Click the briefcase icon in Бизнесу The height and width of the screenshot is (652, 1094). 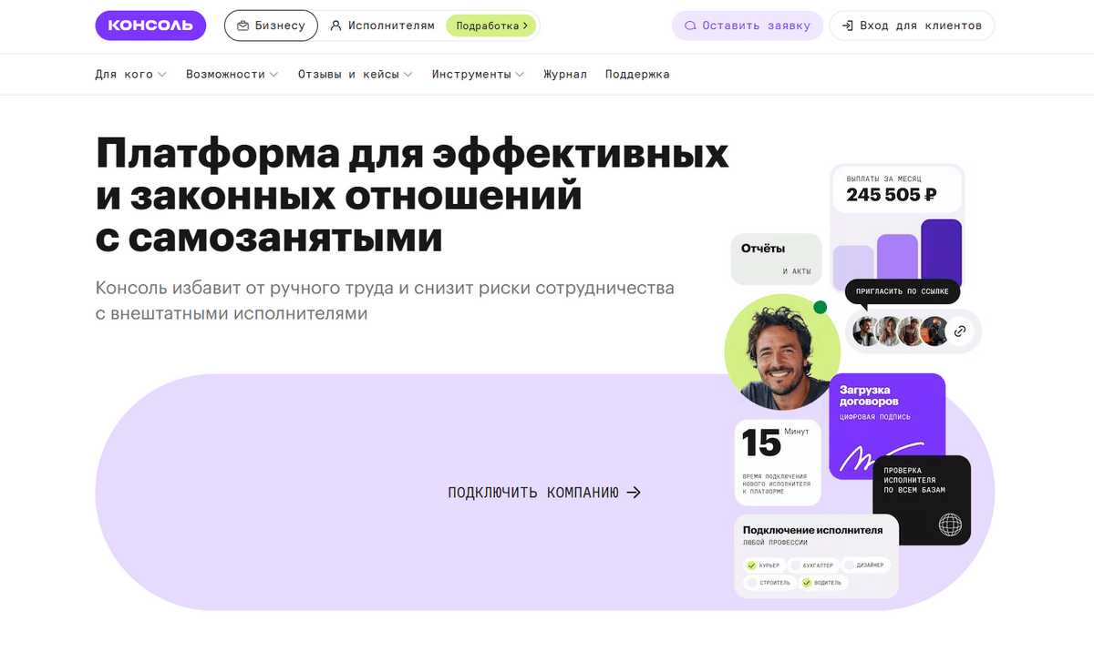point(243,25)
